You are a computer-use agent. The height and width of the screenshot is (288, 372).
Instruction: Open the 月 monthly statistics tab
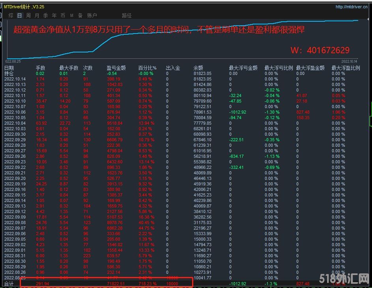[37, 16]
